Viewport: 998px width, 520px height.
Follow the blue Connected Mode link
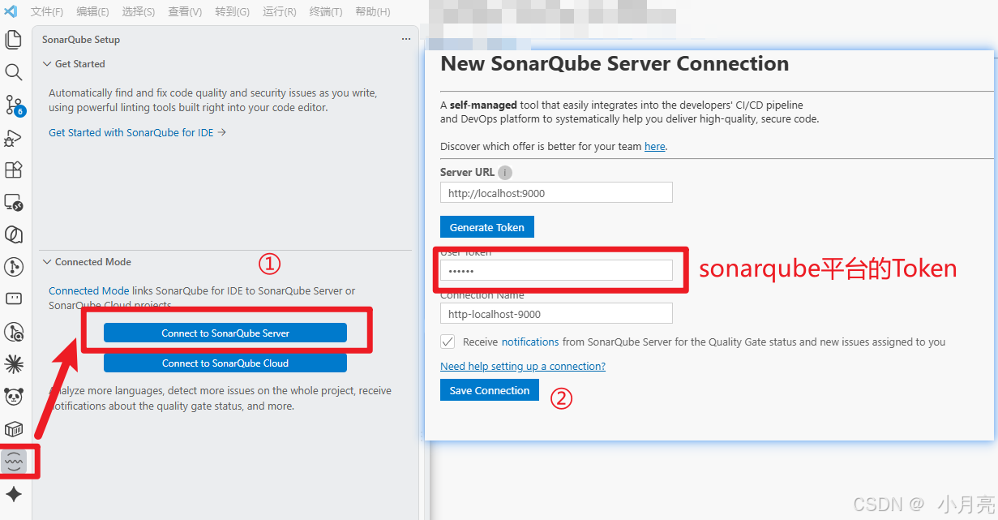[89, 290]
